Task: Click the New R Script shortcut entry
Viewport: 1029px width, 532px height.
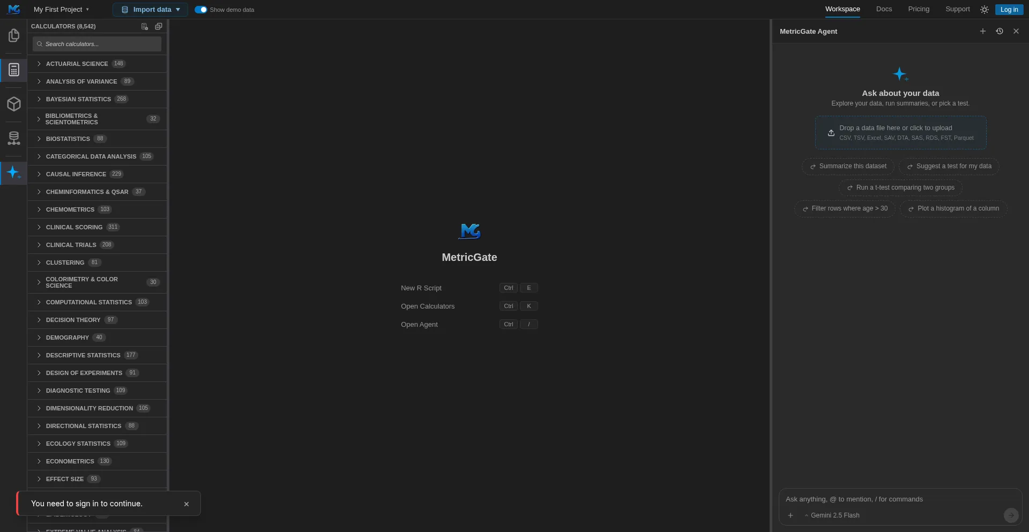Action: [x=469, y=288]
